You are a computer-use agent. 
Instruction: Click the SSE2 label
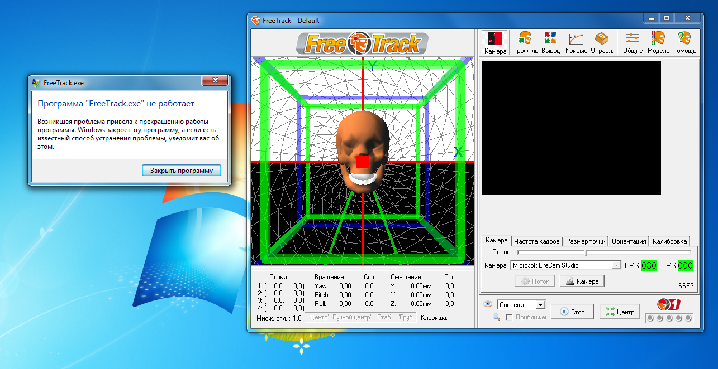[x=685, y=285]
